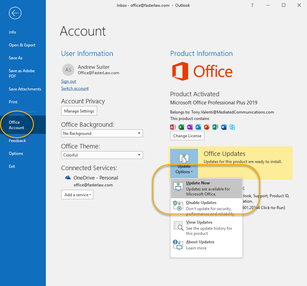Click the Word app icon under product contents
Screen dimensions: 307x286
pyautogui.click(x=223, y=127)
